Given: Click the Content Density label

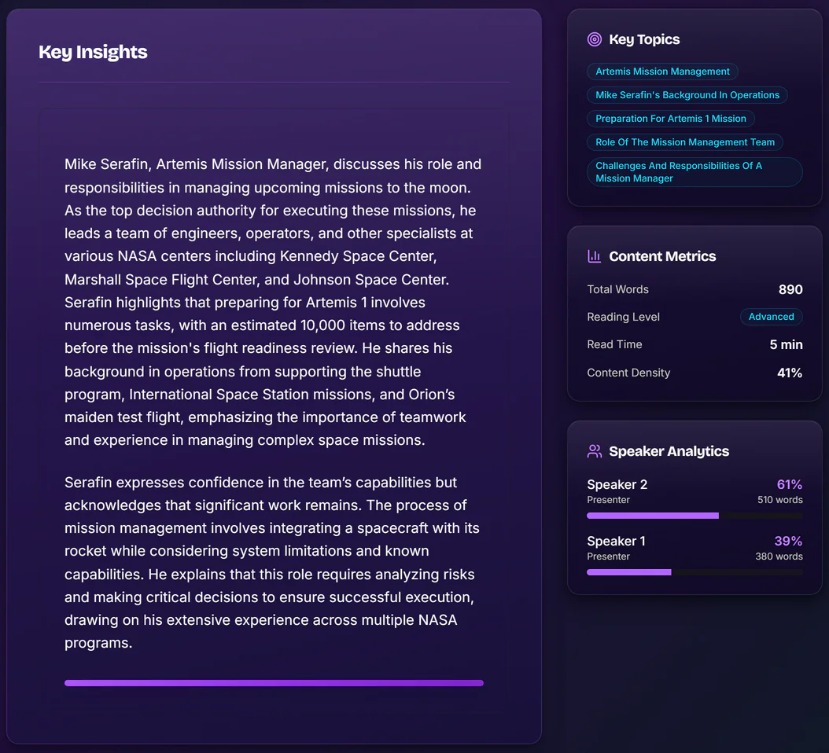Looking at the screenshot, I should pyautogui.click(x=628, y=373).
